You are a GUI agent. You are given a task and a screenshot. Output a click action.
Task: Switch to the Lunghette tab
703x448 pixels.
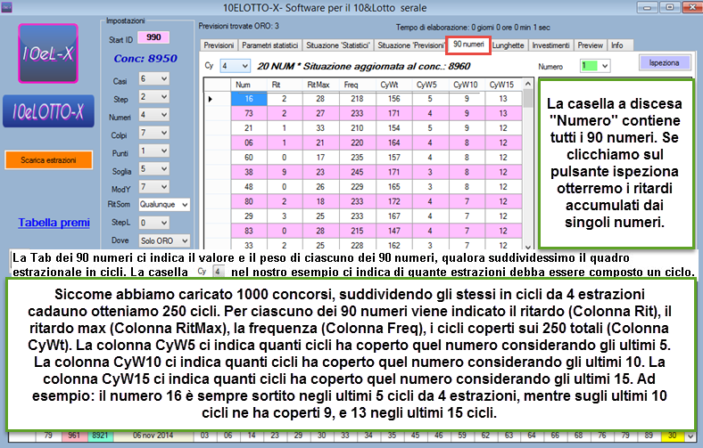[508, 45]
